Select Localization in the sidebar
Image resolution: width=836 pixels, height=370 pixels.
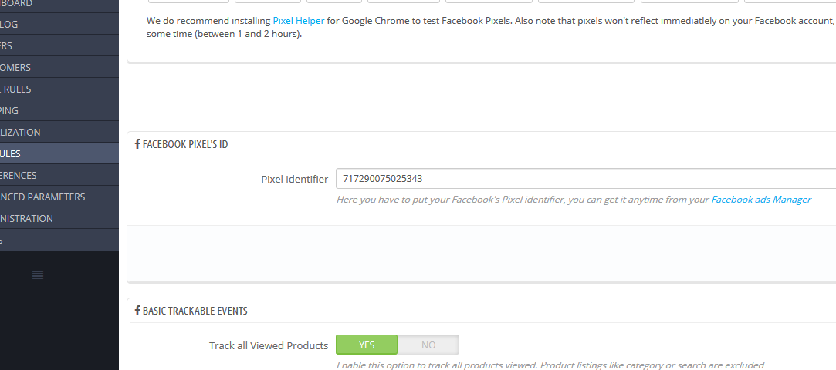coord(20,133)
